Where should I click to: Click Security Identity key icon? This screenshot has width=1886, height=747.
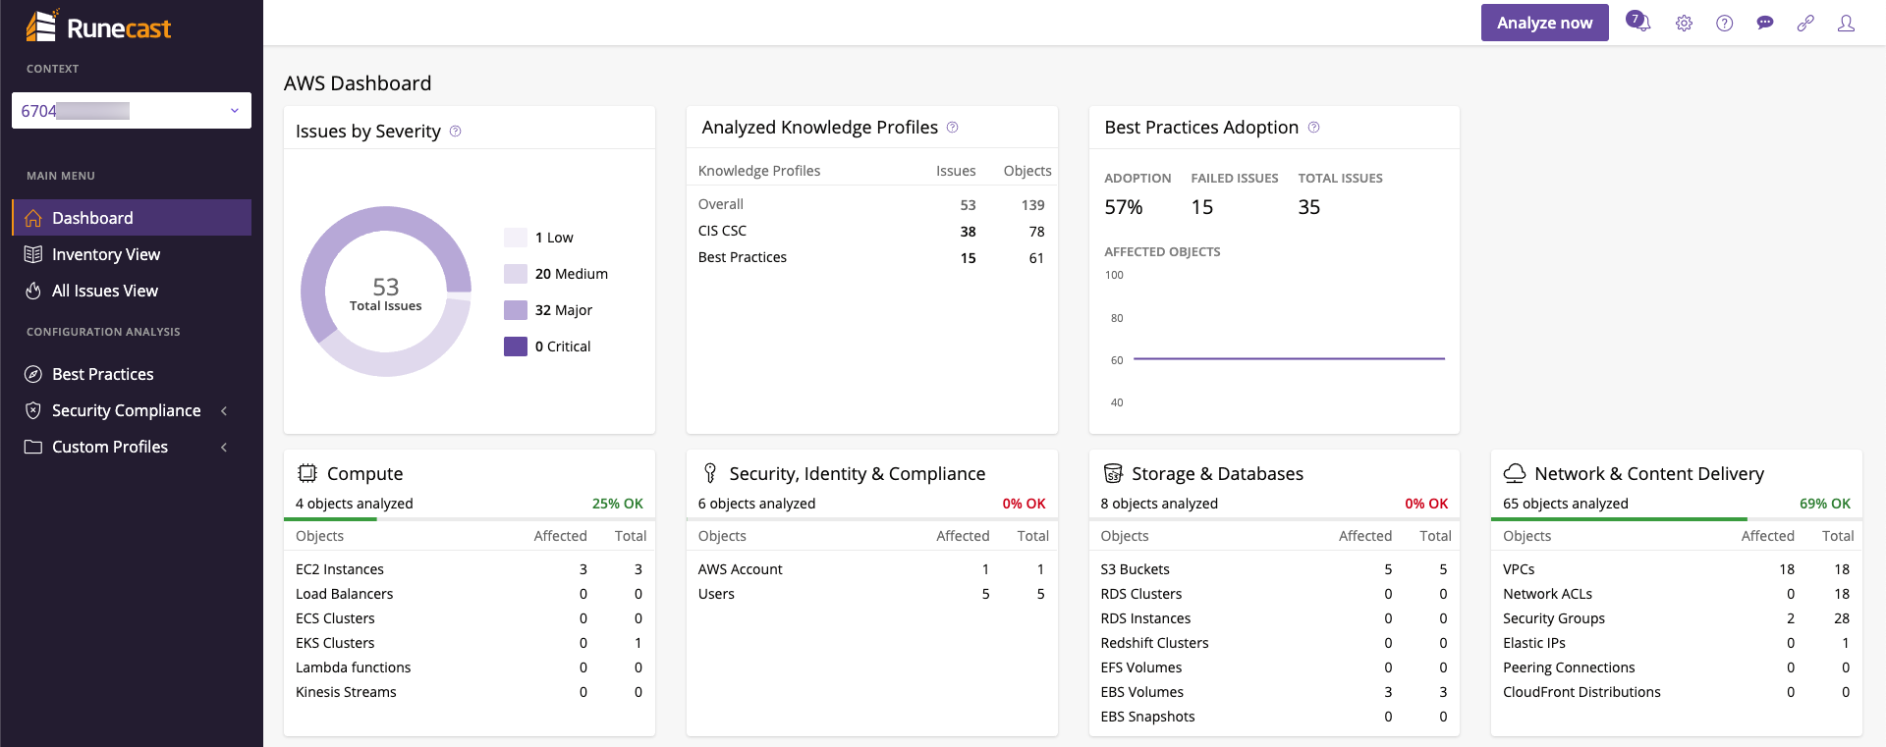pos(710,473)
